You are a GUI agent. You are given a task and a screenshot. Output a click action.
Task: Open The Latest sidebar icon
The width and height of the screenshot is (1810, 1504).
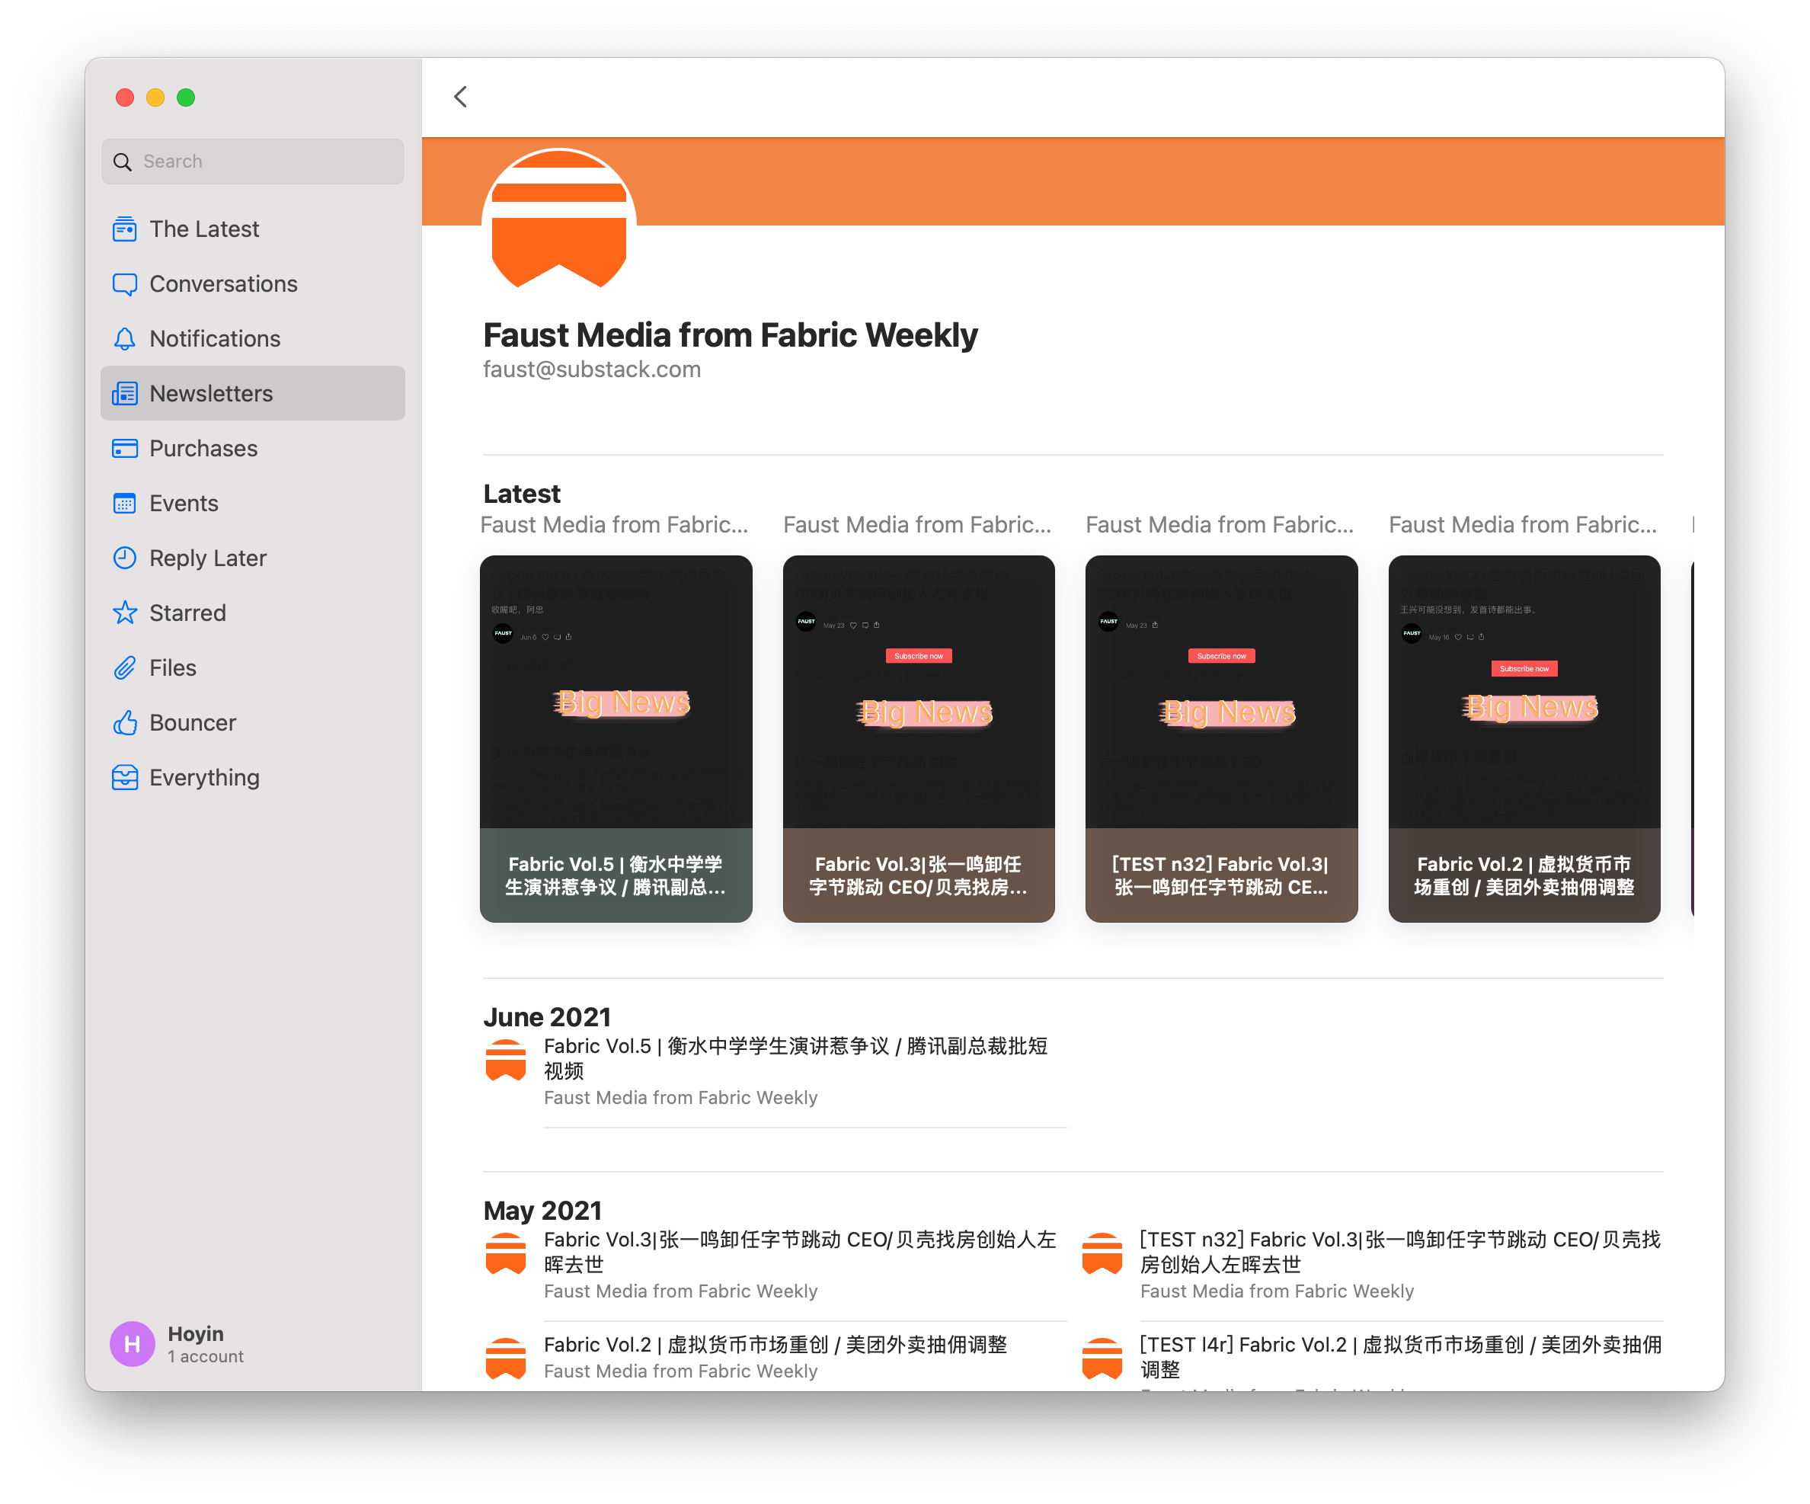[x=125, y=229]
